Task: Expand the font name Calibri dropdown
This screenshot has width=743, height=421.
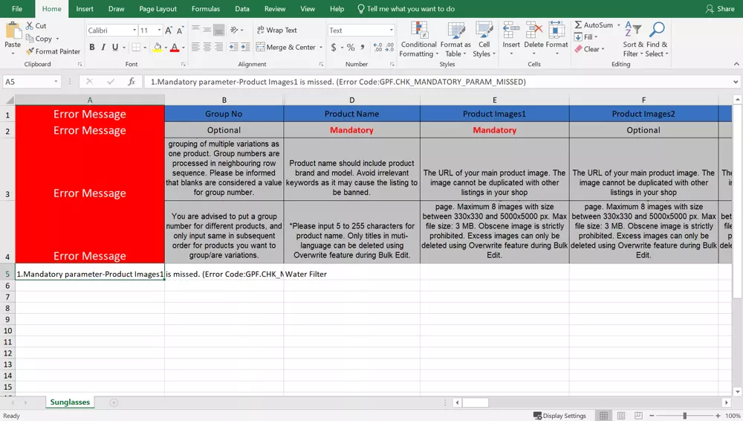Action: click(x=134, y=30)
